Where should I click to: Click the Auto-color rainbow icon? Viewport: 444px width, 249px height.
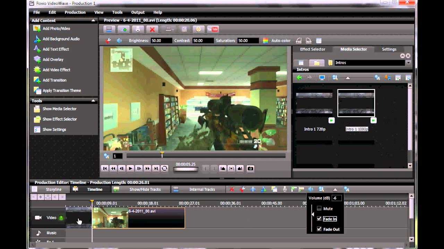click(265, 40)
